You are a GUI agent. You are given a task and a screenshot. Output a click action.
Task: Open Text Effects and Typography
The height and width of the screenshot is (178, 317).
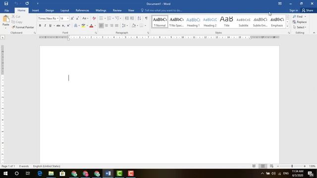[x=76, y=26]
